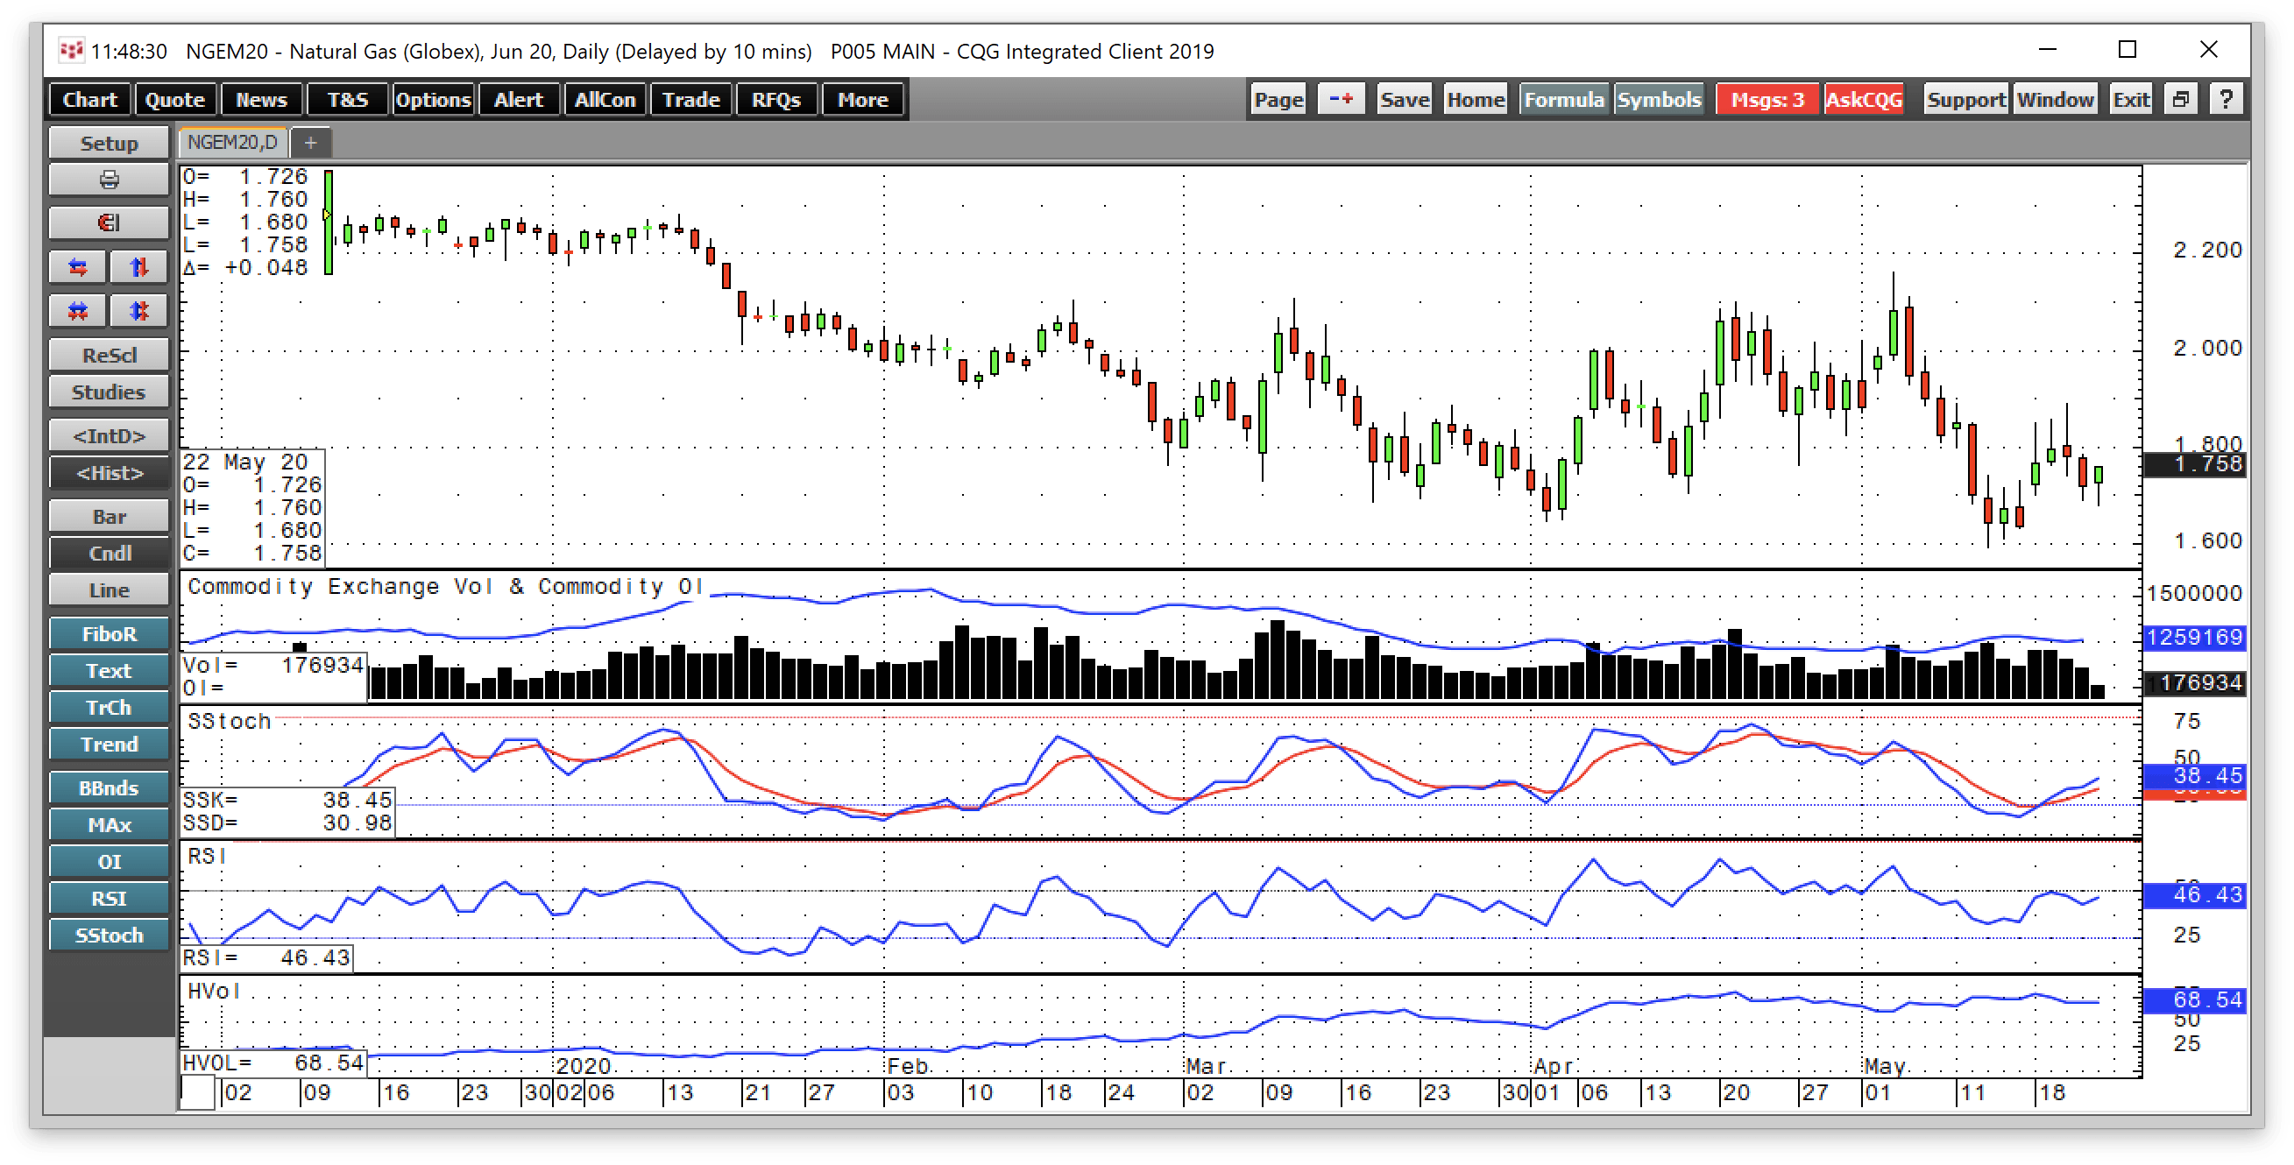Screen dimensions: 2294x1165
Task: Click the minus-plus page navigation icon
Action: [x=1342, y=99]
